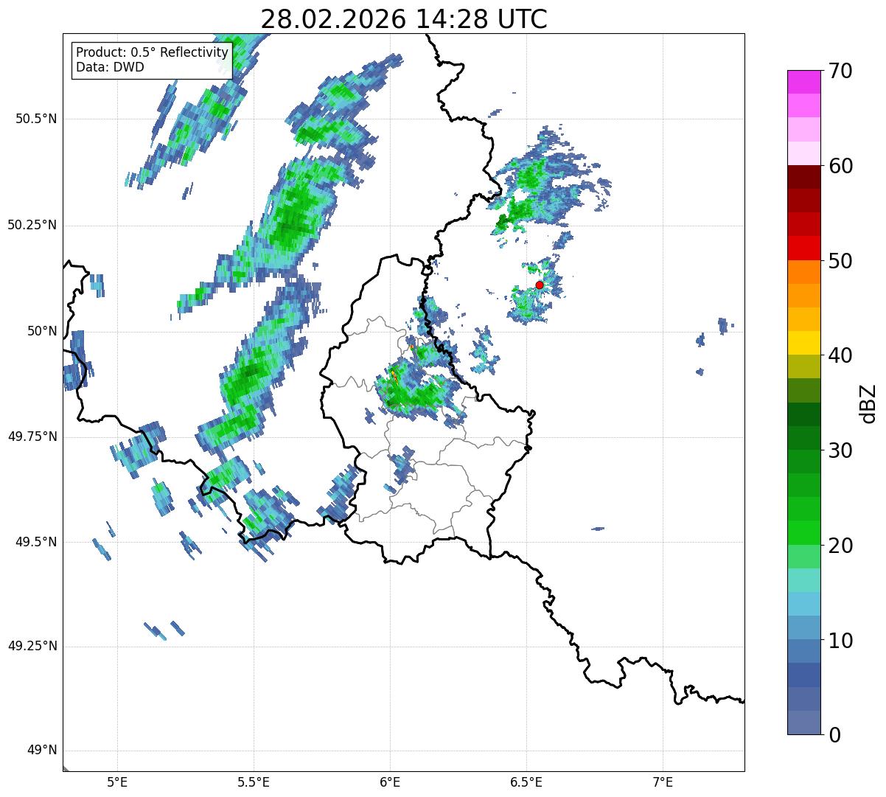
Task: Click the 5°E longitude label
Action: click(117, 782)
